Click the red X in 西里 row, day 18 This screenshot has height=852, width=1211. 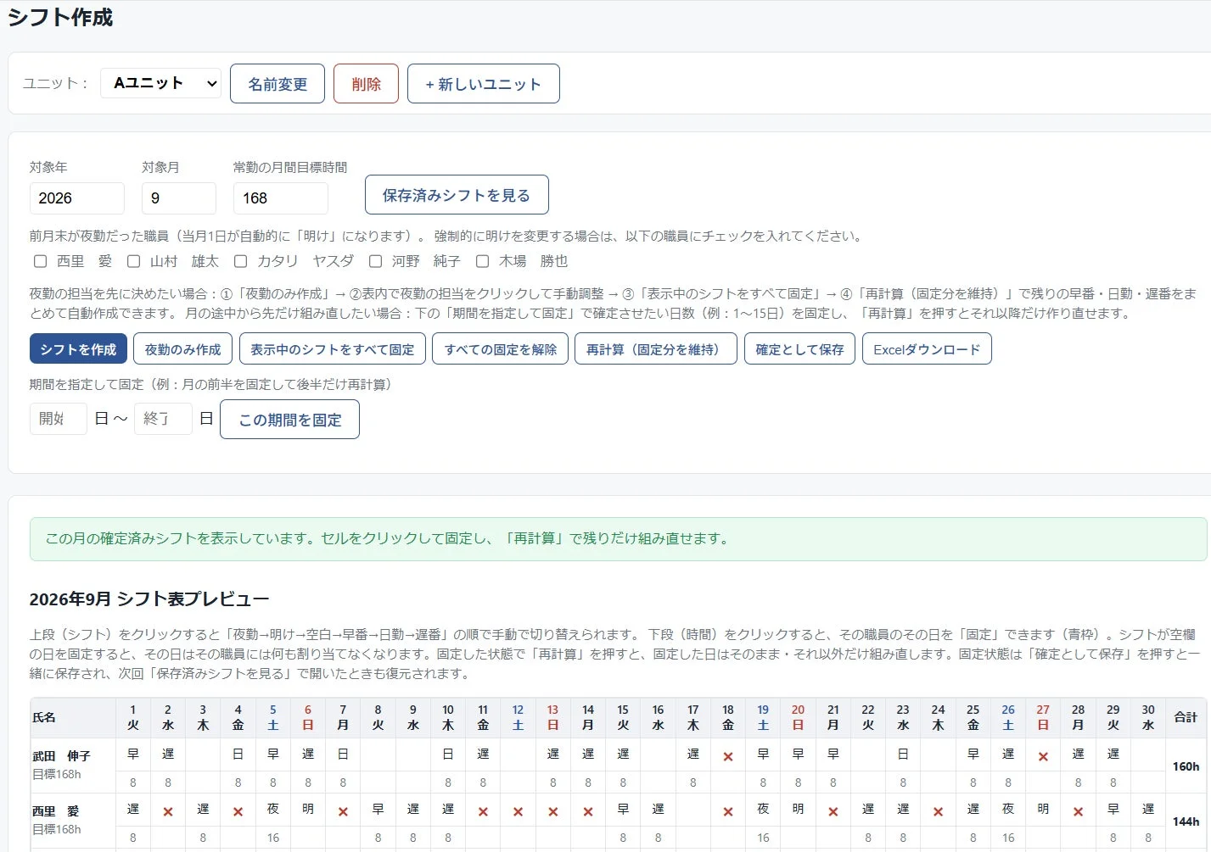728,811
